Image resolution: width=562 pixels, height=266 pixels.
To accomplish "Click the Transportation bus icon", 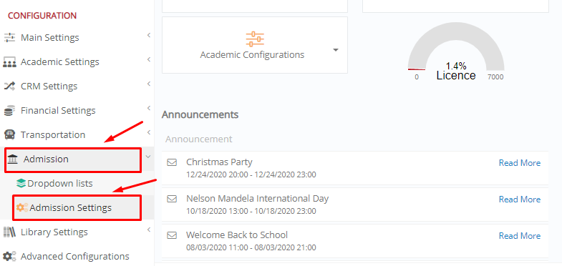I will [x=10, y=135].
